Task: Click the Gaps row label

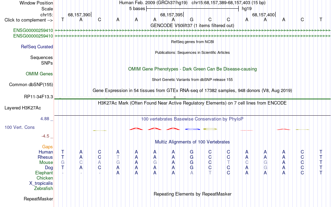Action: 47,147
